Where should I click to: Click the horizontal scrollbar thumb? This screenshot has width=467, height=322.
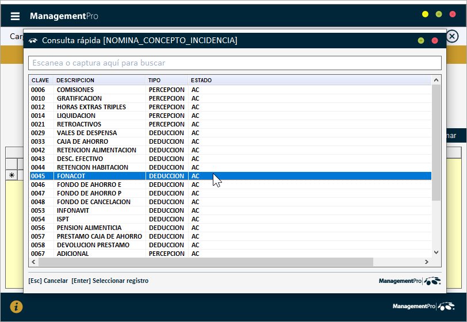tap(206, 262)
